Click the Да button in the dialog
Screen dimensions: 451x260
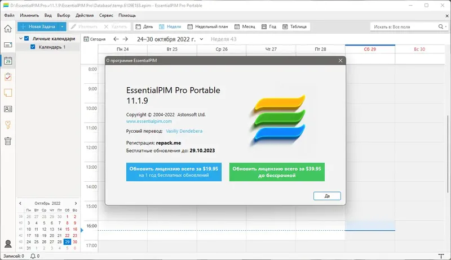tap(327, 196)
